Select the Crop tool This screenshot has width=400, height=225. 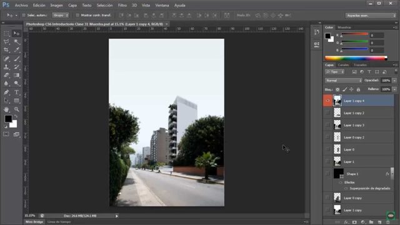click(x=6, y=50)
